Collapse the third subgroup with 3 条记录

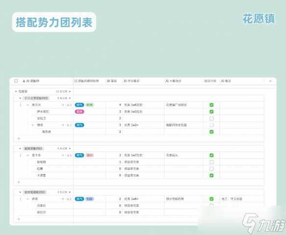tap(20, 192)
